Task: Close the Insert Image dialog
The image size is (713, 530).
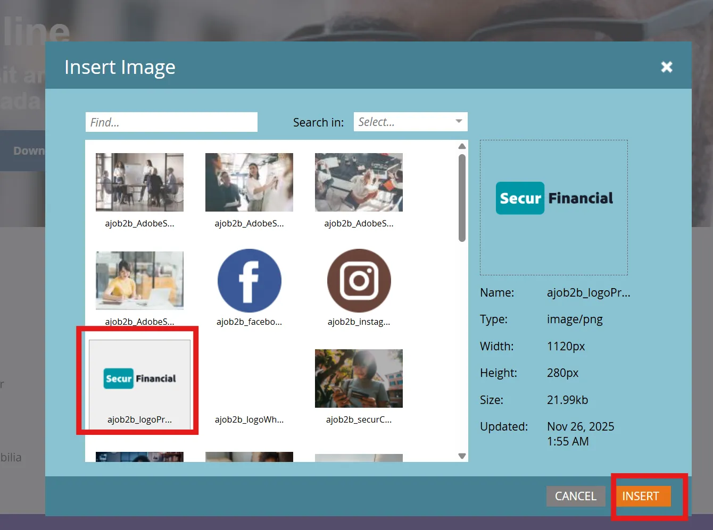Action: tap(667, 66)
